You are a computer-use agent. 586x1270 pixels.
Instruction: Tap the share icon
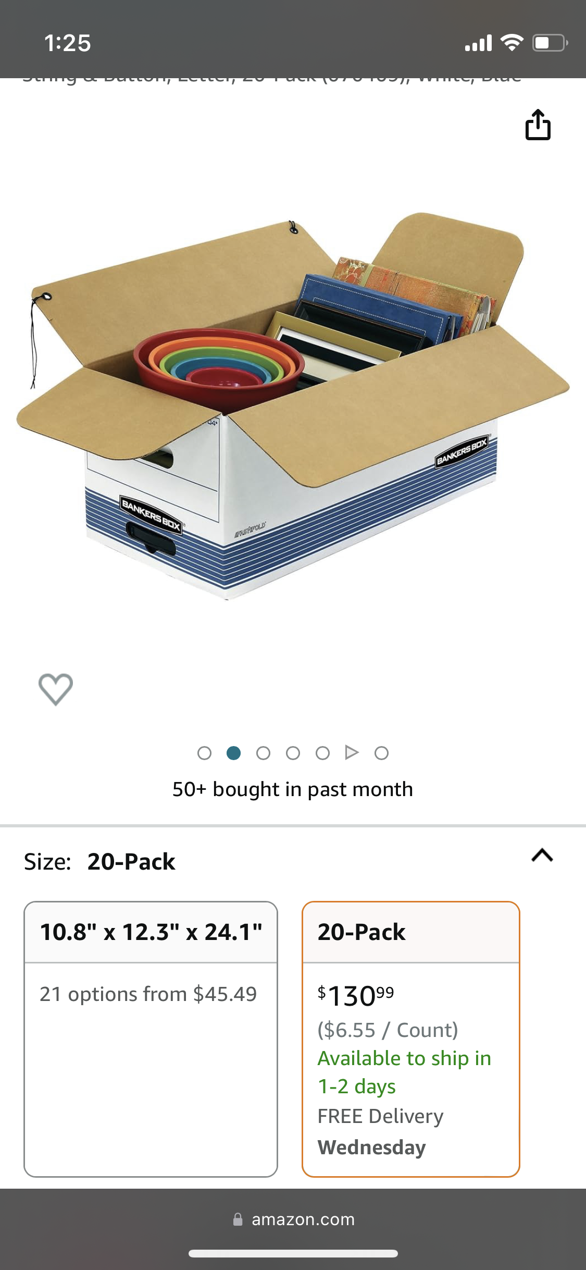pyautogui.click(x=538, y=125)
